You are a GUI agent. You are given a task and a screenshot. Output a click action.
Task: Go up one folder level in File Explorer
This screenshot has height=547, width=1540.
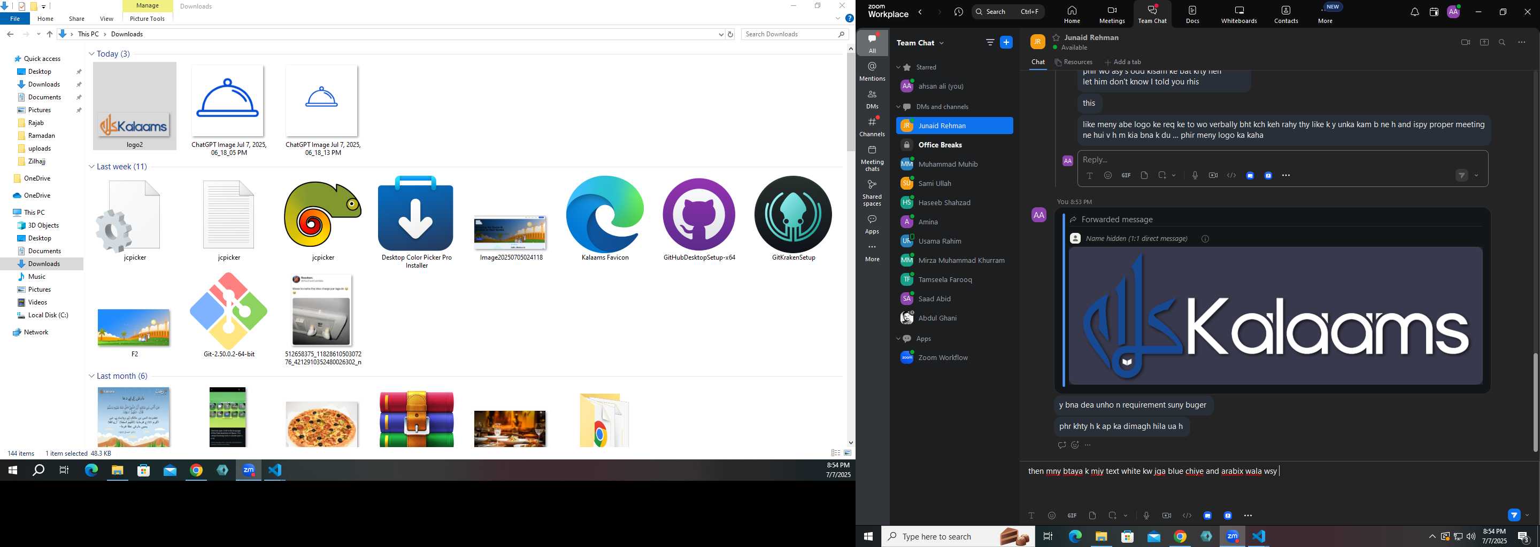(x=50, y=35)
